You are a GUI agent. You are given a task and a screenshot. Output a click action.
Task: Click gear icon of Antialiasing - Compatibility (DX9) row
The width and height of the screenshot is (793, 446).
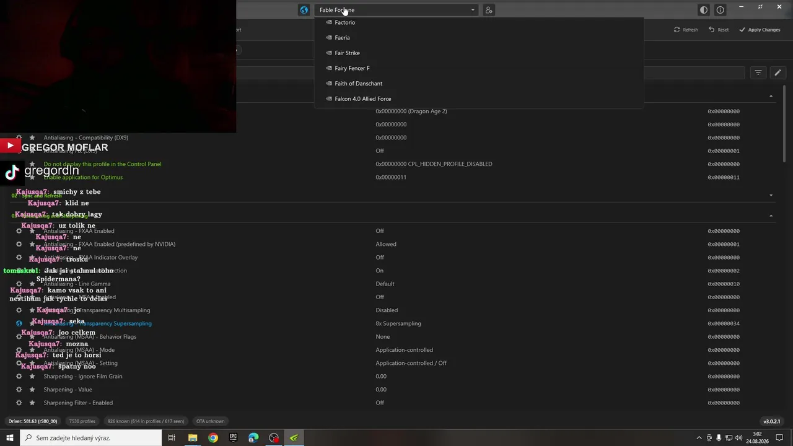click(x=19, y=138)
